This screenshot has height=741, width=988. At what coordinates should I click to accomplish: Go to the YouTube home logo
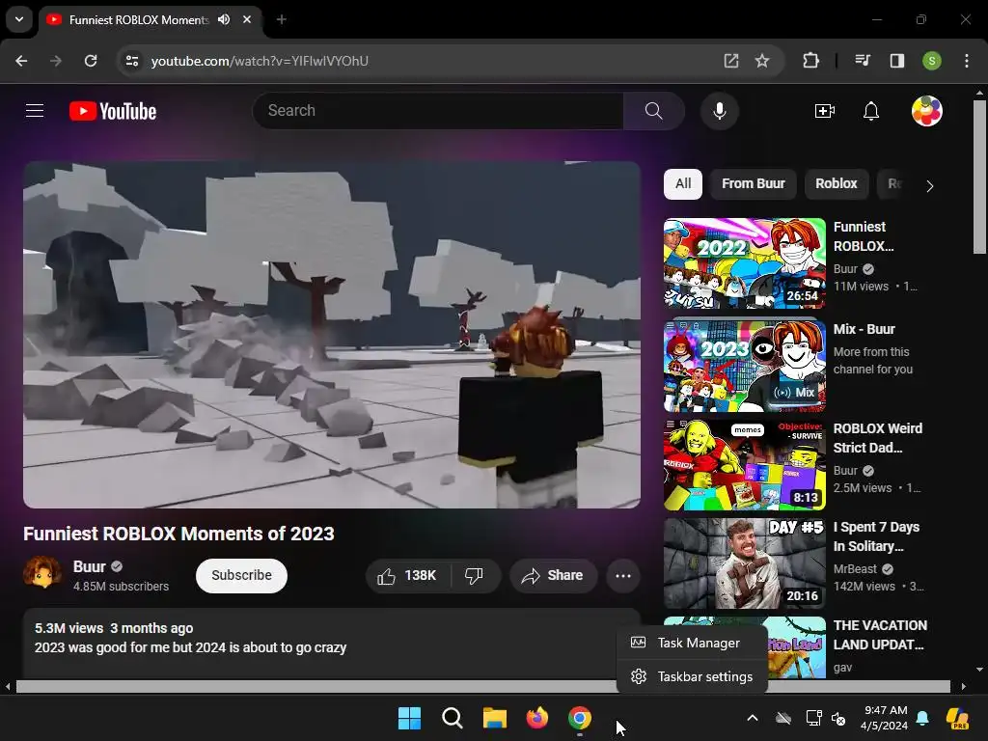click(x=113, y=111)
